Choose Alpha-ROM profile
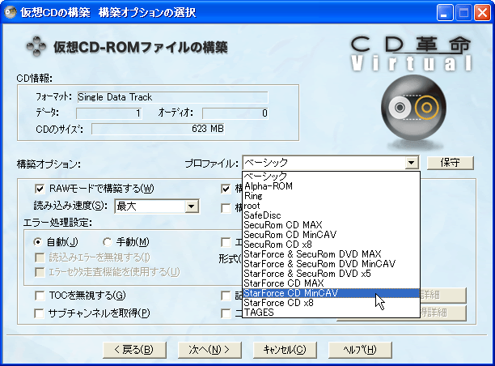Image resolution: width=495 pixels, height=366 pixels. click(331, 186)
